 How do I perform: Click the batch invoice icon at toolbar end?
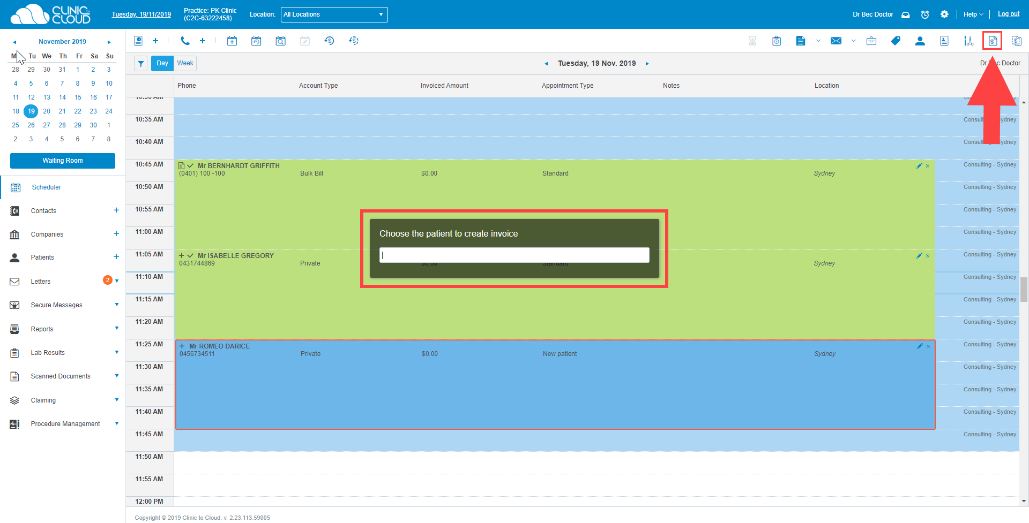click(x=1017, y=41)
